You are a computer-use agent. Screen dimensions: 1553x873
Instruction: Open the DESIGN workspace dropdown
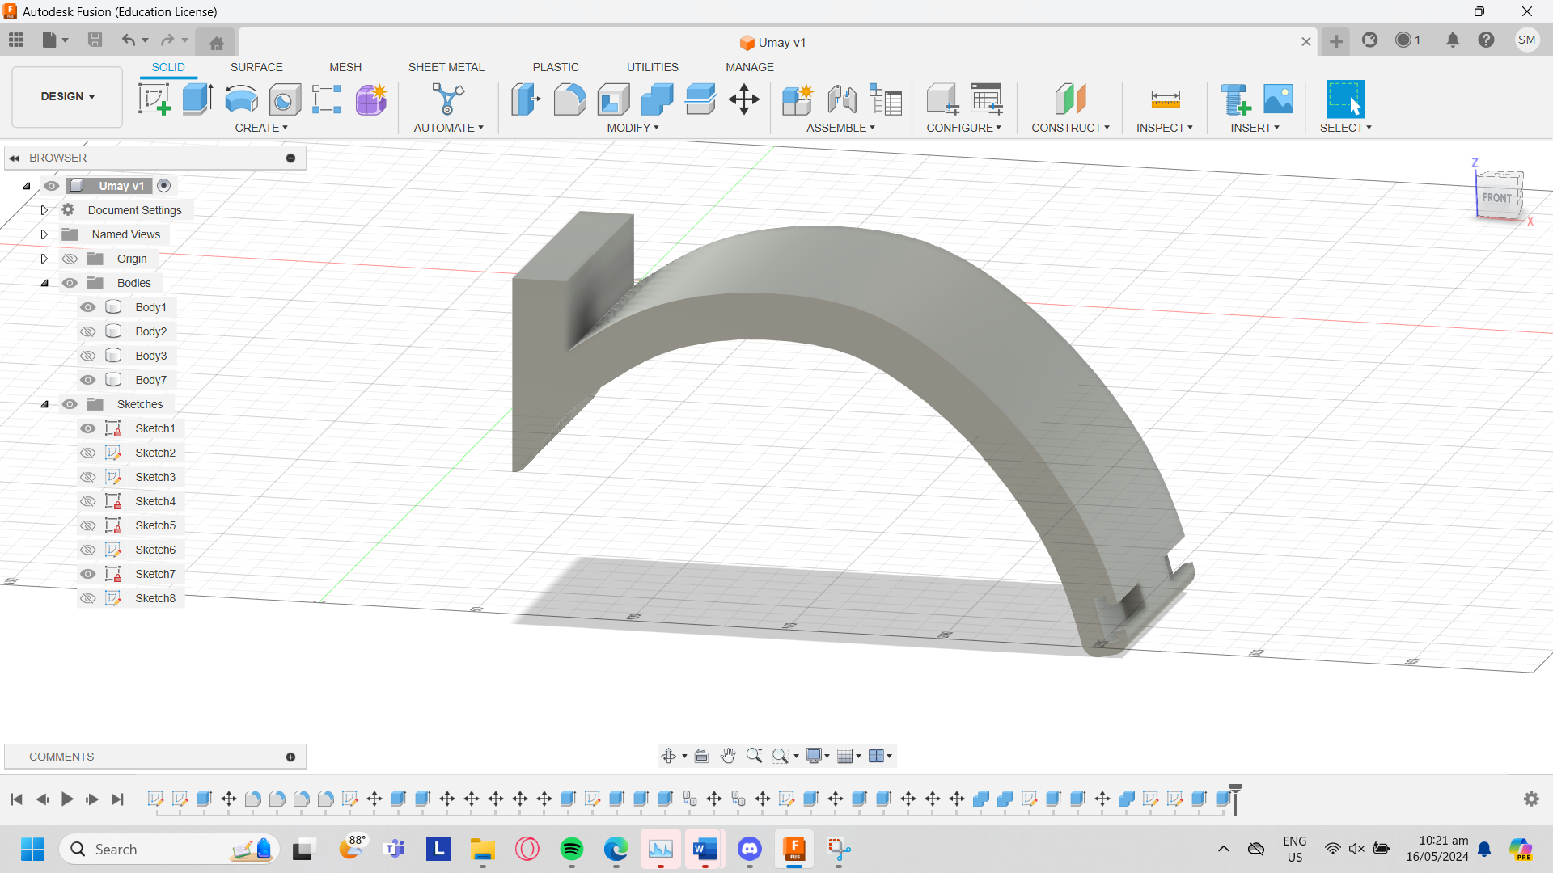point(68,96)
